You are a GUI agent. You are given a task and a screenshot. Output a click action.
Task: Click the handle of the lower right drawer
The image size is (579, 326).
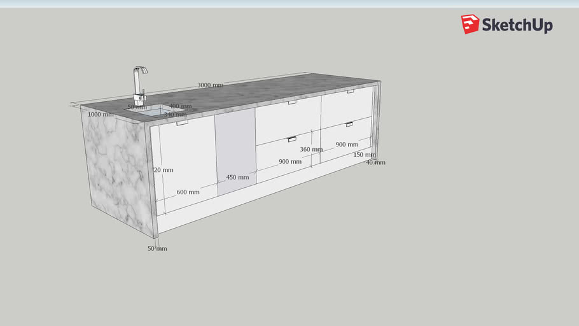tap(349, 124)
